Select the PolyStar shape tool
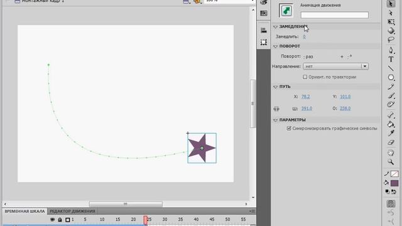Viewport: 402px width, 226px height. (391, 77)
